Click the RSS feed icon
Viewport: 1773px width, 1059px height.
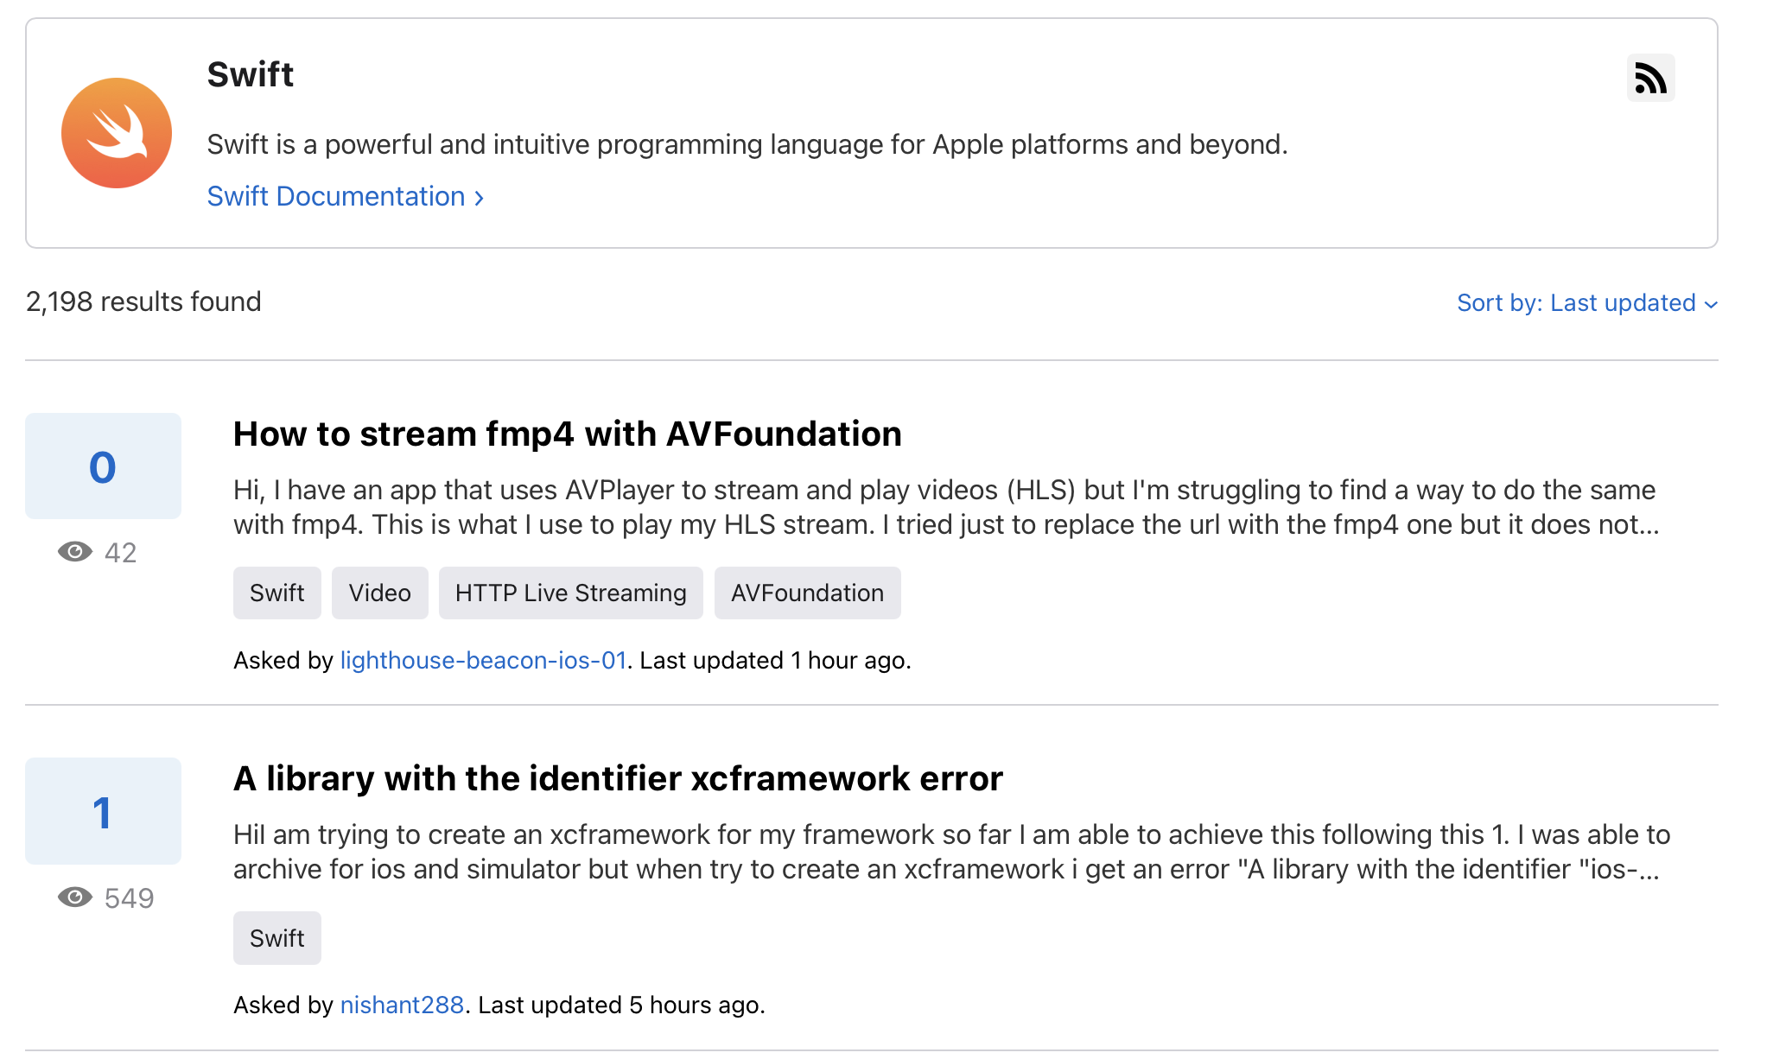[1649, 79]
